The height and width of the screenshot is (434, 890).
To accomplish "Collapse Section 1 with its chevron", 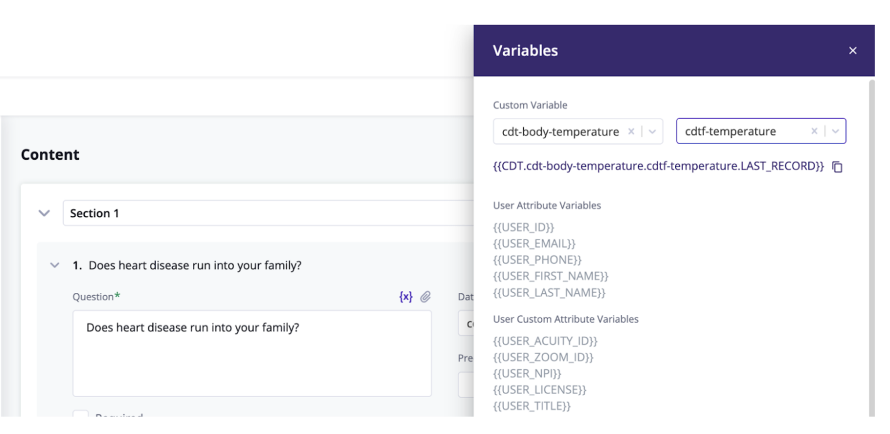I will coord(44,213).
